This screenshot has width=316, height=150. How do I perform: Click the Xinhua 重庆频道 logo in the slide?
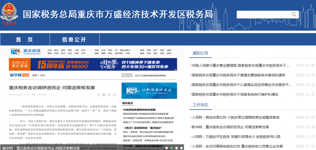[x=25, y=51]
